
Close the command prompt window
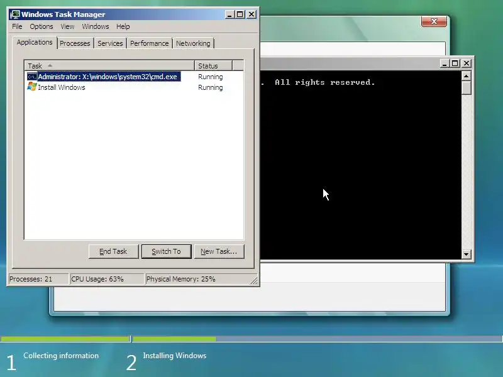click(467, 63)
